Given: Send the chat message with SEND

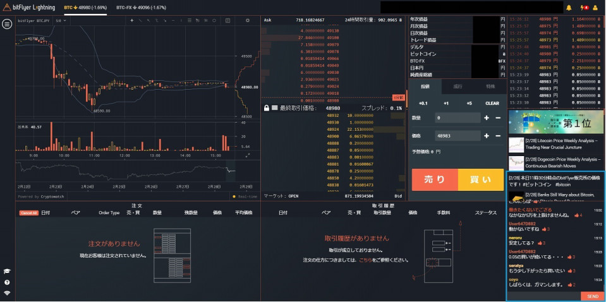Looking at the screenshot, I should click(x=593, y=296).
